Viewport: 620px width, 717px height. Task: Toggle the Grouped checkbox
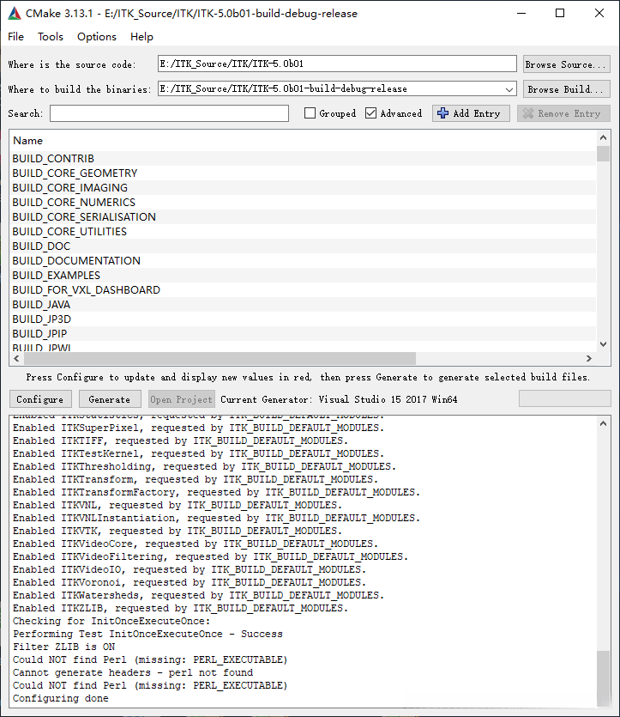click(x=310, y=113)
